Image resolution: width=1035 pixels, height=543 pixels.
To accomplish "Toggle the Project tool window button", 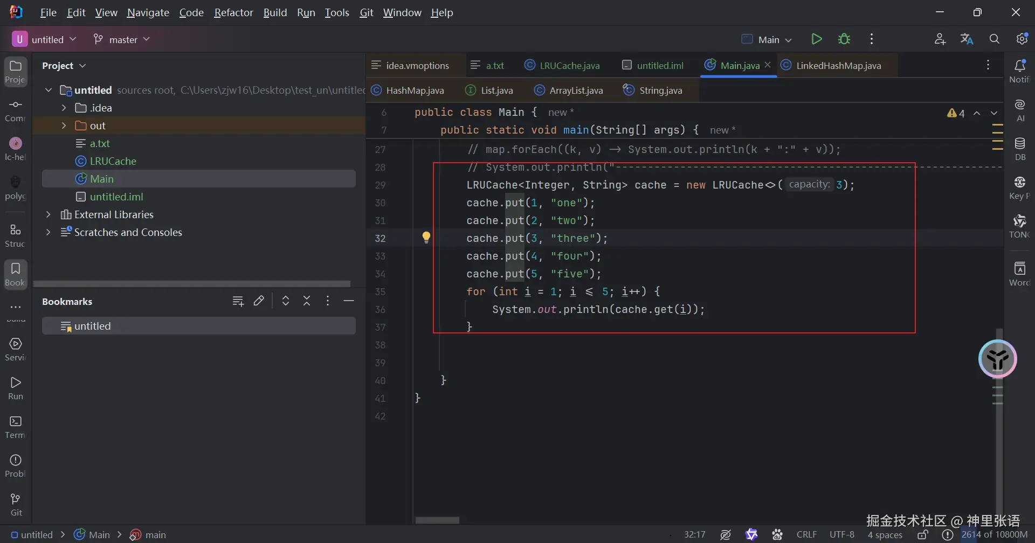I will click(16, 71).
